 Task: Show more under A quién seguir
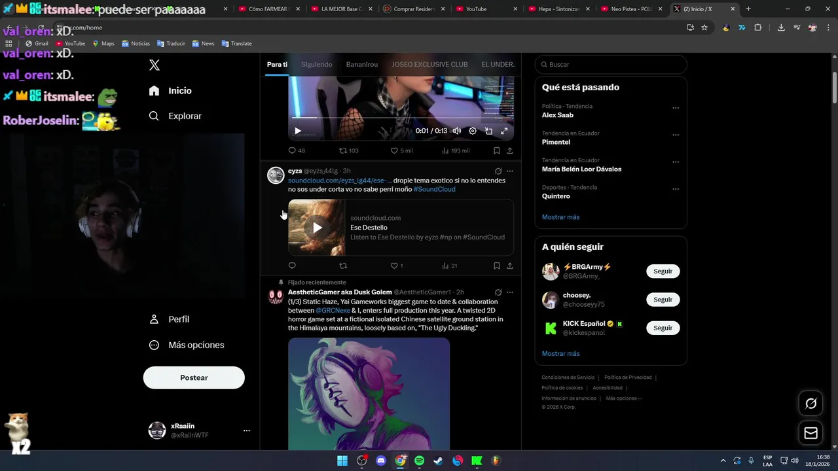point(560,354)
